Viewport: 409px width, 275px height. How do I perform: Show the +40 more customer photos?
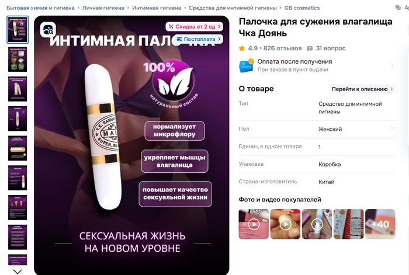[380, 224]
